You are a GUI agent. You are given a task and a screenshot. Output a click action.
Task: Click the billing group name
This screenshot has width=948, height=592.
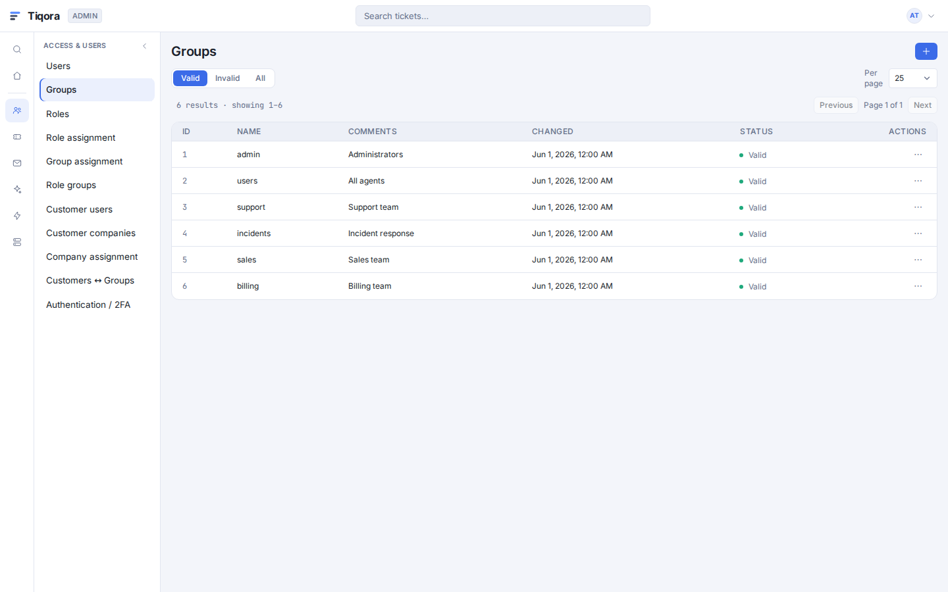(x=248, y=286)
